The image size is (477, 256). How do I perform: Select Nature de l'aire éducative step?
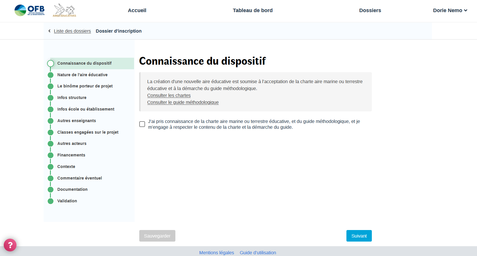82,75
